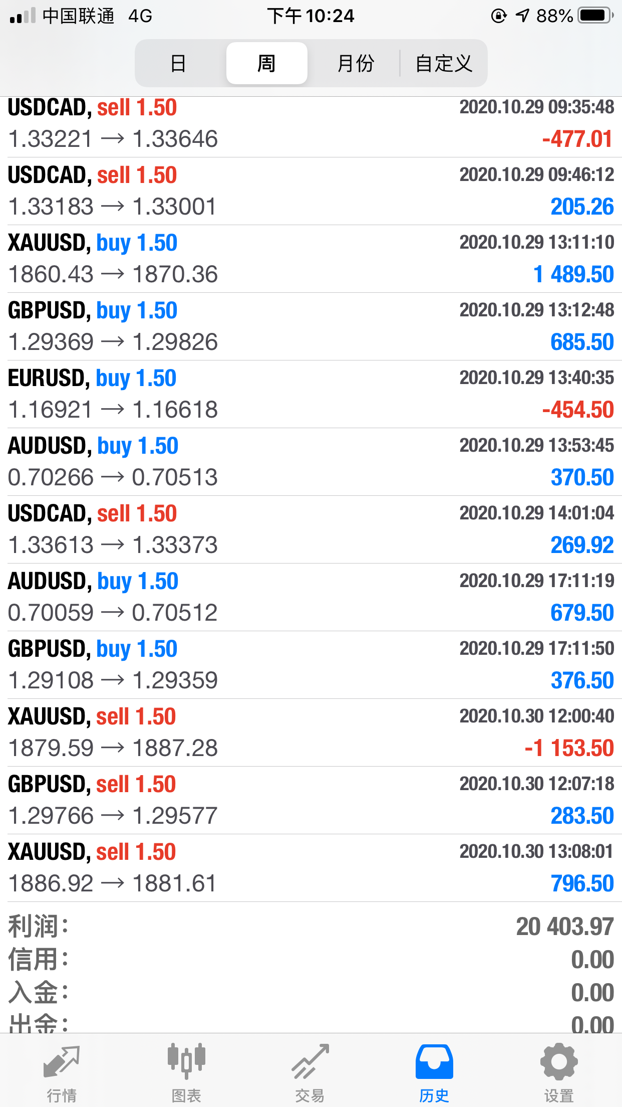Open the Trade (交易) tab icon

tap(310, 1062)
